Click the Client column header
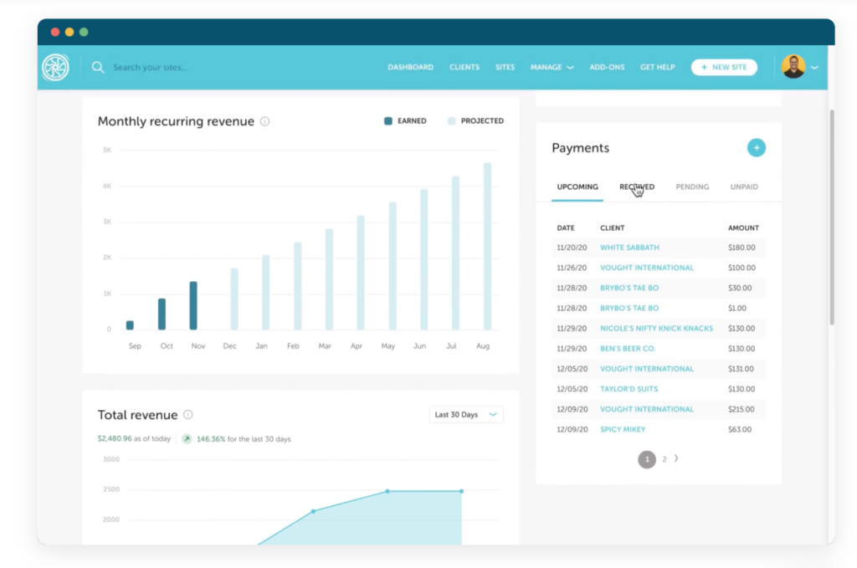857x568 pixels. pos(612,228)
